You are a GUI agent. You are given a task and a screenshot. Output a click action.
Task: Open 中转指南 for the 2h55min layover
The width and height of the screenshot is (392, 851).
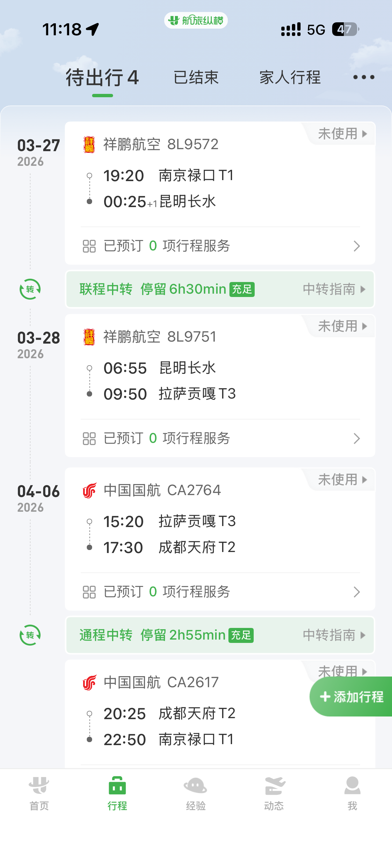coord(334,635)
